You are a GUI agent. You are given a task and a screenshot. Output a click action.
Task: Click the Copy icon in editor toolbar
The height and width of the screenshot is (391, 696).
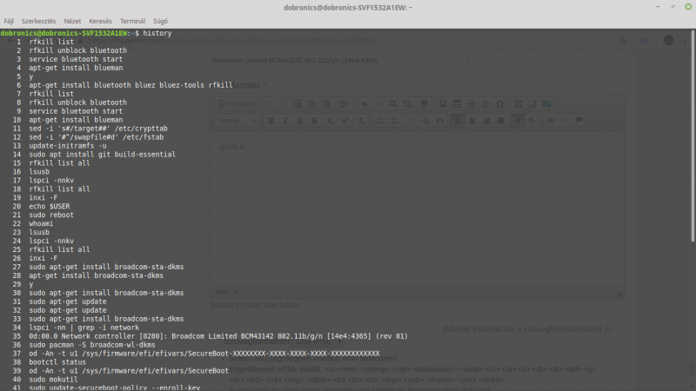click(284, 103)
